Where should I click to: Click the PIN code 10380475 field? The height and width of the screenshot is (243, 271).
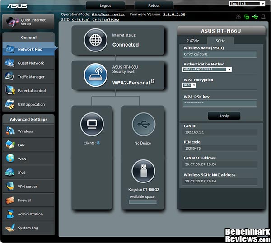coord(220,148)
